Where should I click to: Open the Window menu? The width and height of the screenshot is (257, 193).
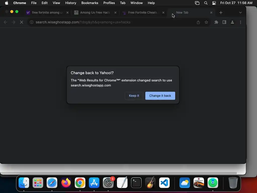[x=137, y=3]
